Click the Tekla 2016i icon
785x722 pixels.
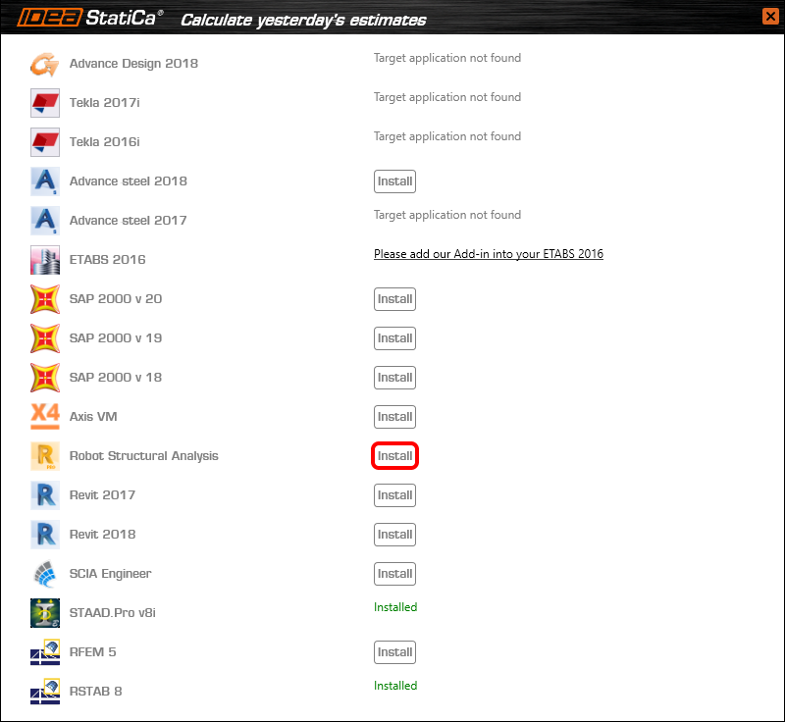(44, 142)
